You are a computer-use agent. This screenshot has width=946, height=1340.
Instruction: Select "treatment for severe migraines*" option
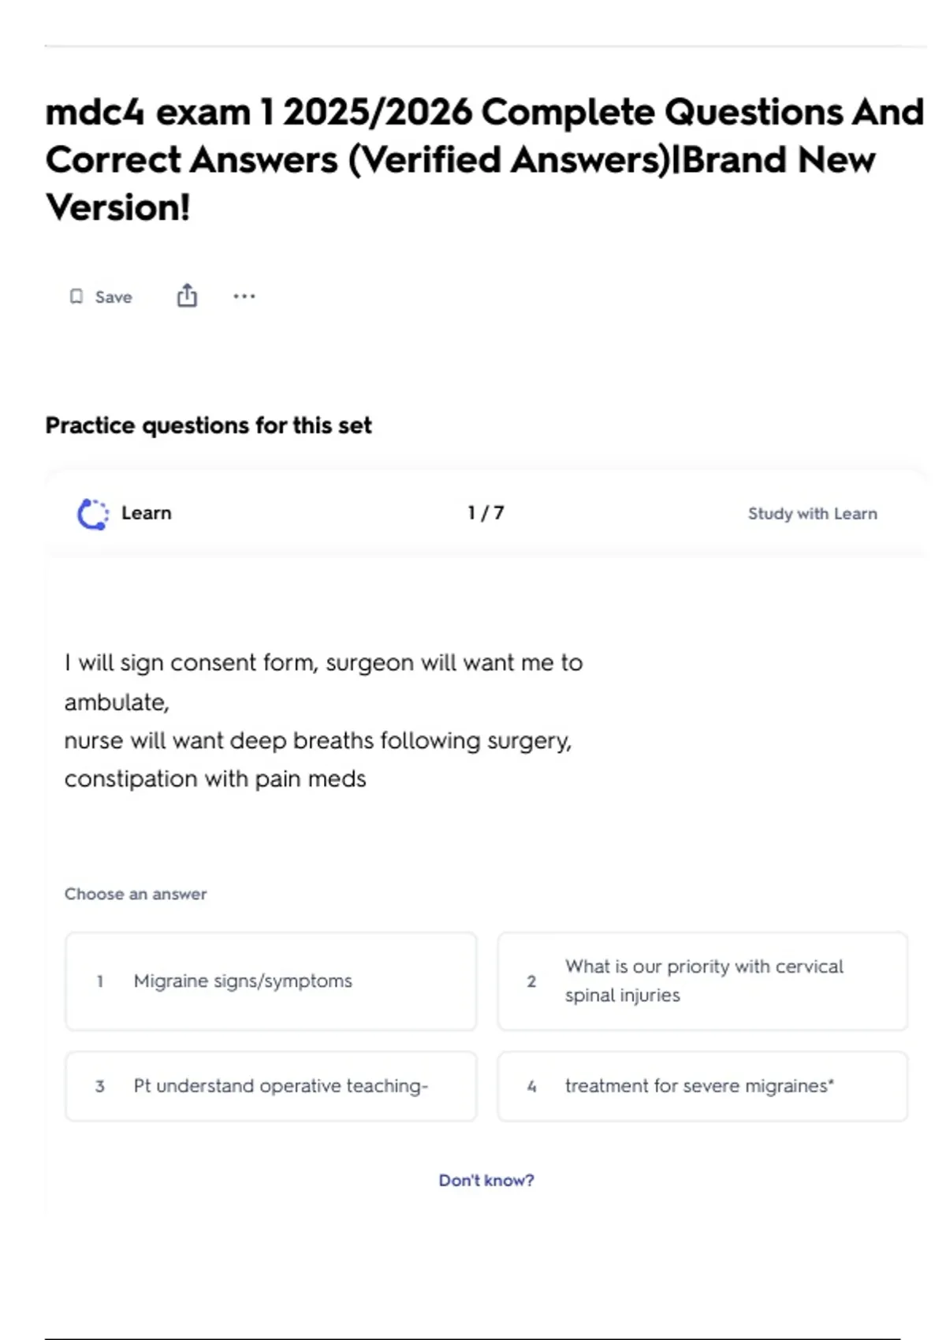point(699,1086)
